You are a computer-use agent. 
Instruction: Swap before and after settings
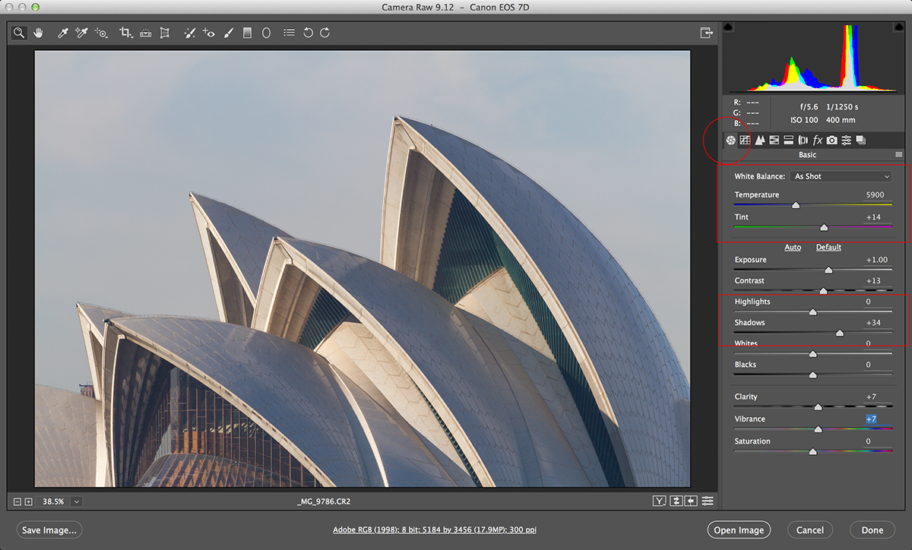click(x=676, y=501)
